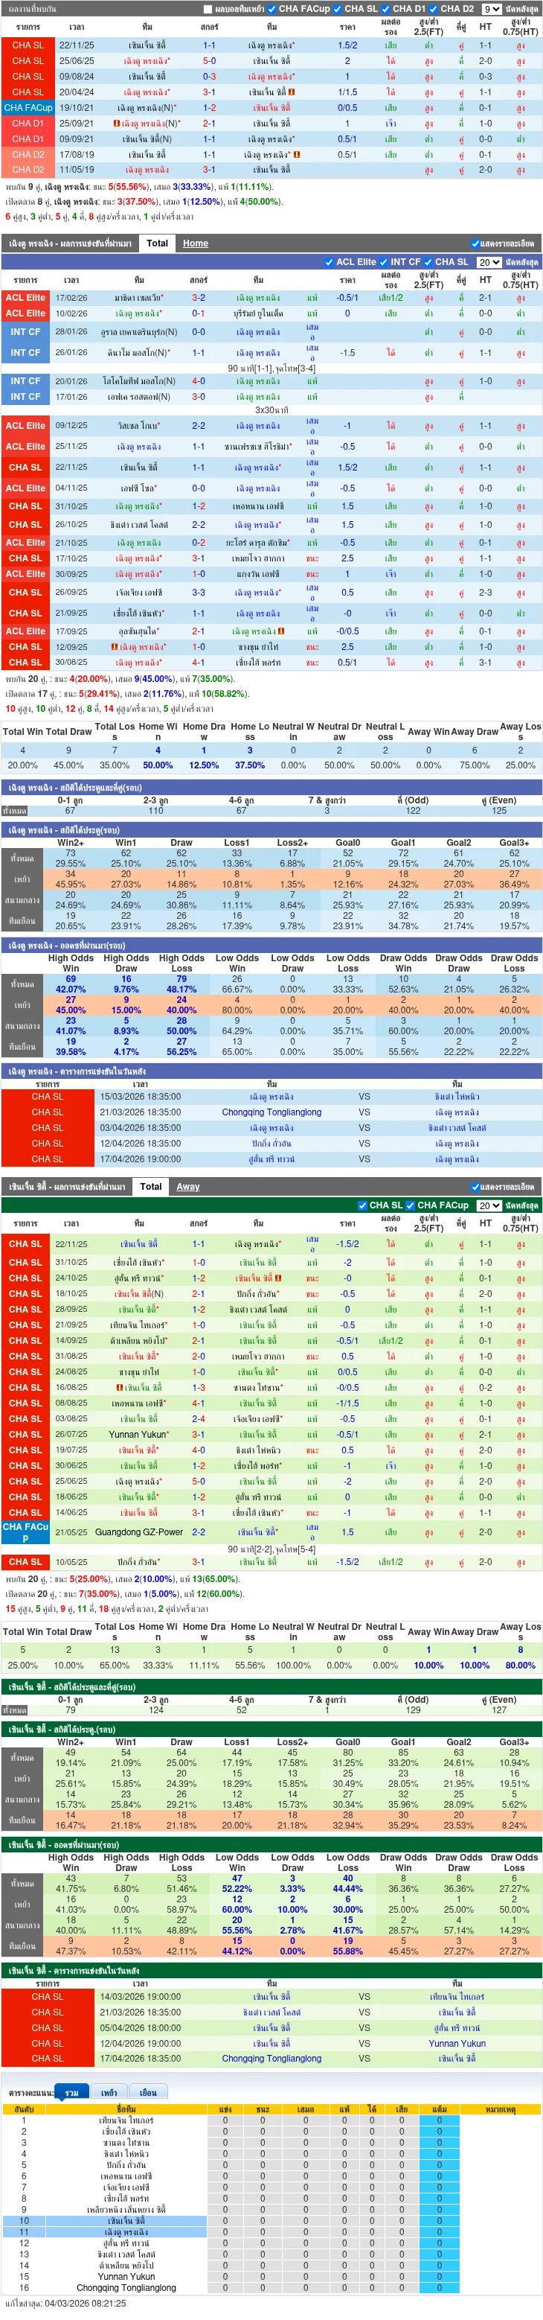Open the match count dropdown showing 9

[492, 9]
